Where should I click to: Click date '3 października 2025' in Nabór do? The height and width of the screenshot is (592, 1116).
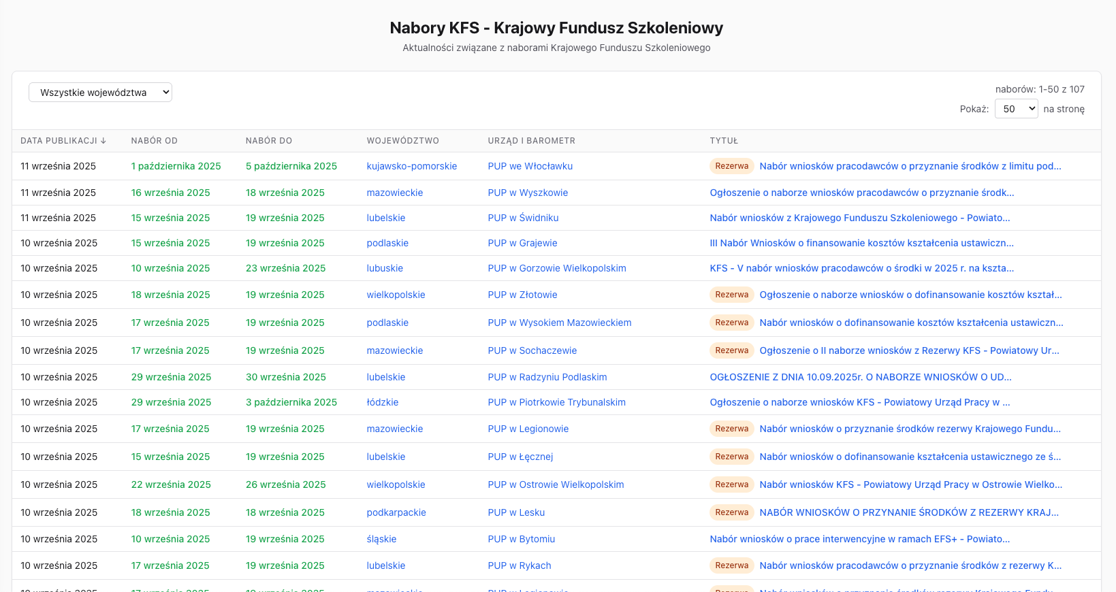291,402
